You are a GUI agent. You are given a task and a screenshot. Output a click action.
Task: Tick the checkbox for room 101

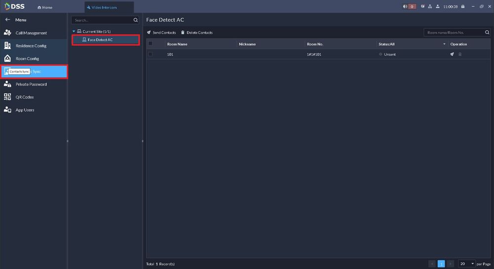151,54
